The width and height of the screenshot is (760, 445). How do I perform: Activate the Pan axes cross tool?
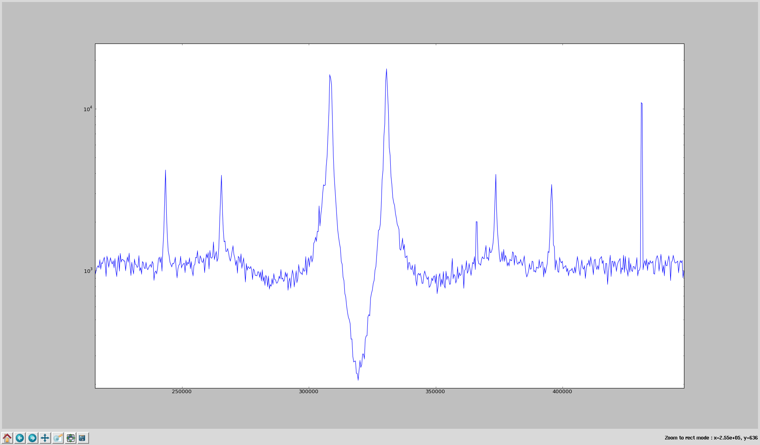coord(45,438)
